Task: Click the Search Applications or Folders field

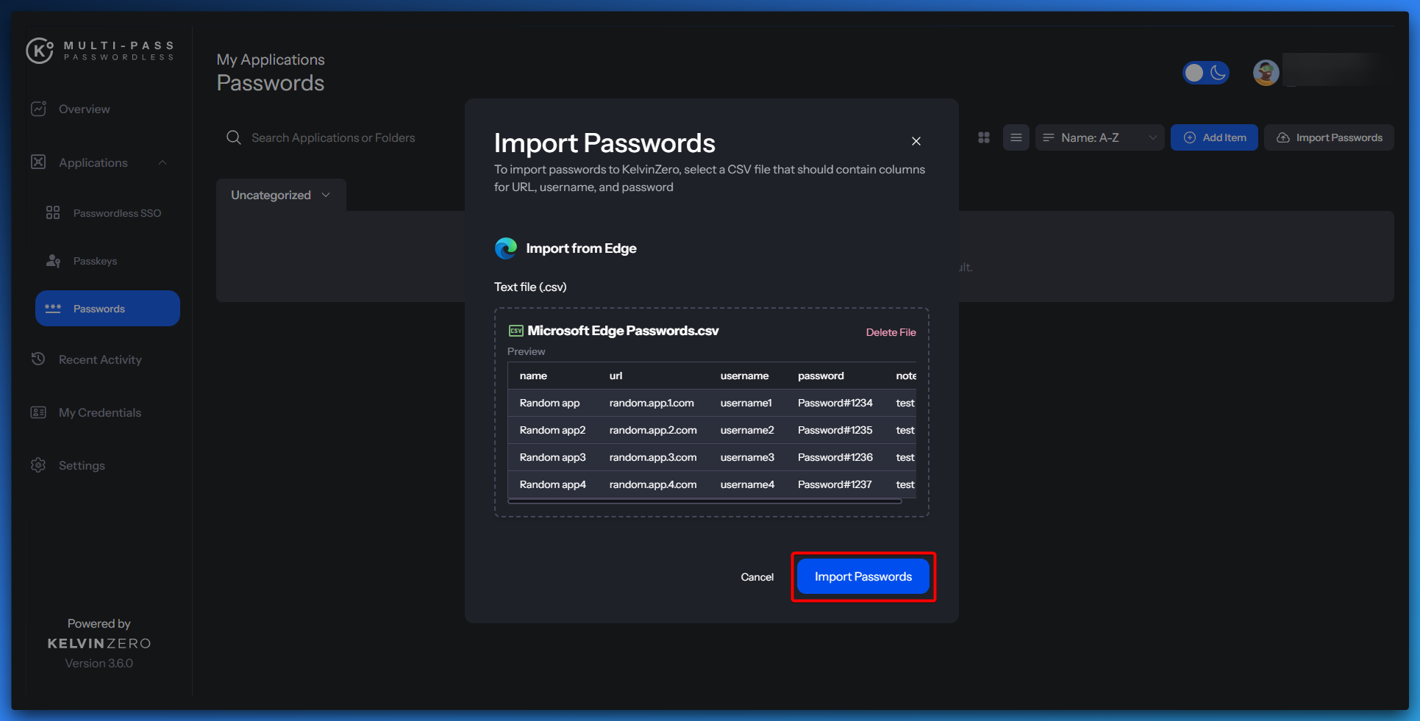Action: coord(333,137)
